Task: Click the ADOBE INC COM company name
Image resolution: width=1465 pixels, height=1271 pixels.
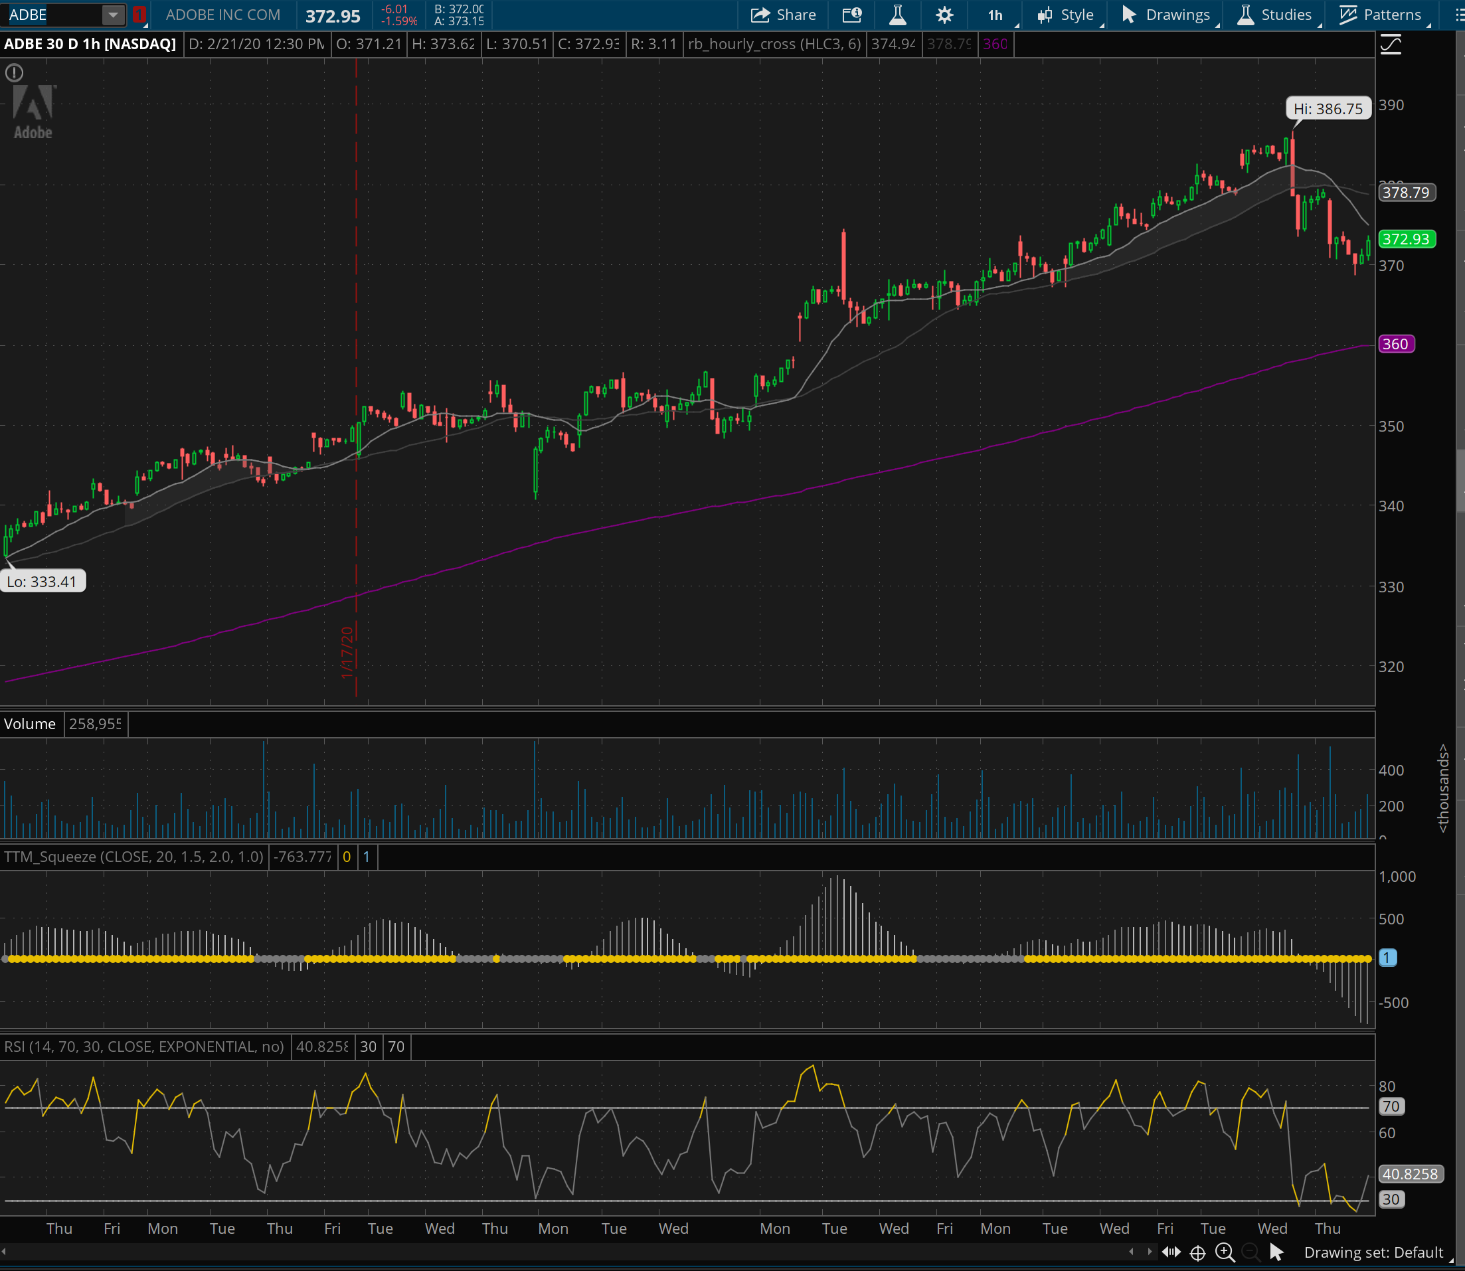Action: coord(222,15)
